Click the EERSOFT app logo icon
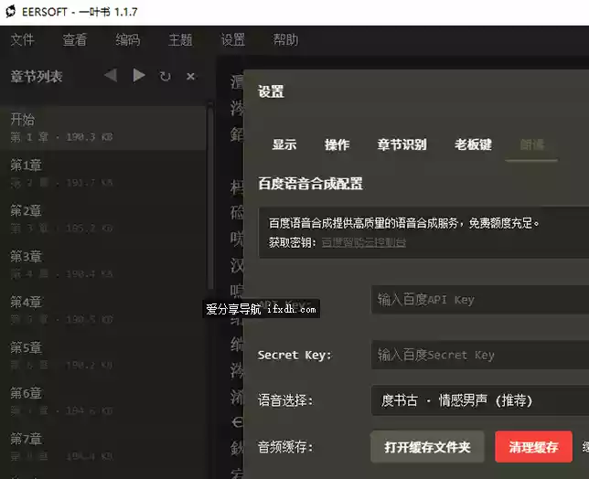This screenshot has width=589, height=479. pyautogui.click(x=11, y=12)
